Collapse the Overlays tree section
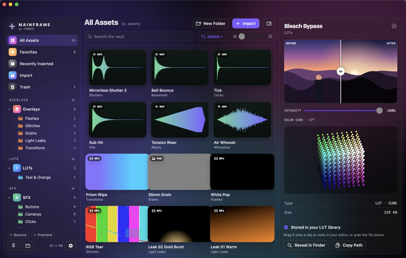 [x=9, y=109]
